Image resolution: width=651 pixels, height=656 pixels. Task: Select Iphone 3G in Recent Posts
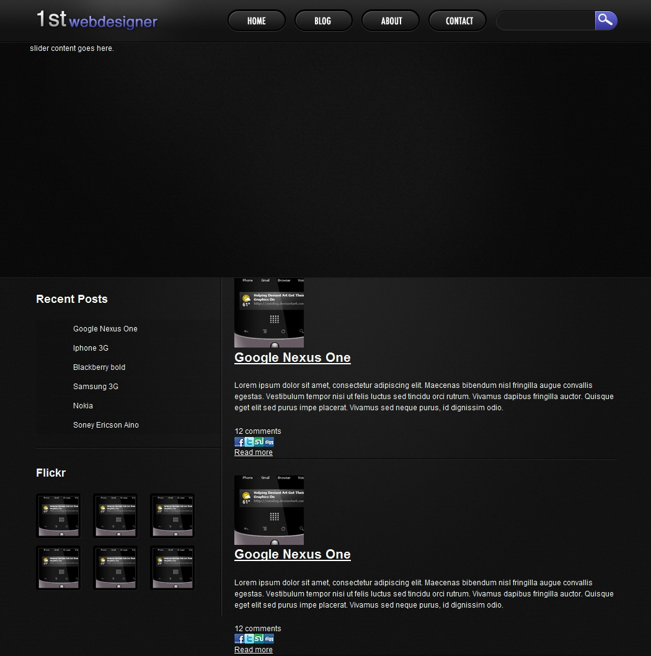[x=91, y=348]
